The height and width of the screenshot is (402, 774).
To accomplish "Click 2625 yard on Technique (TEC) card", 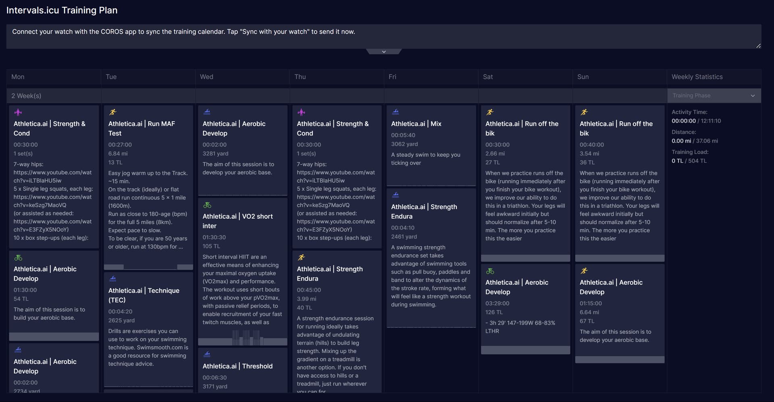I will [121, 321].
